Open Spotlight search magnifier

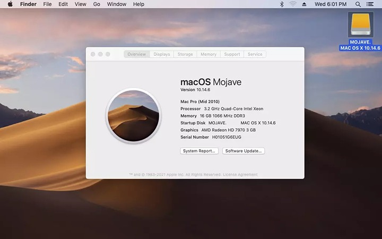click(x=358, y=4)
